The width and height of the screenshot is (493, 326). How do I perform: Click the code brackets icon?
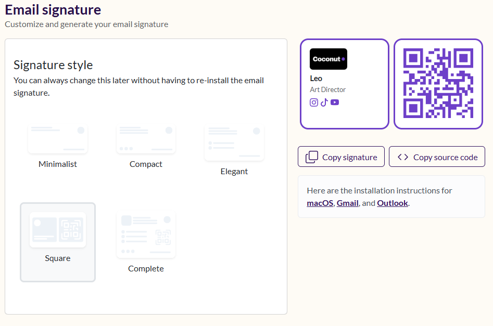pyautogui.click(x=403, y=157)
